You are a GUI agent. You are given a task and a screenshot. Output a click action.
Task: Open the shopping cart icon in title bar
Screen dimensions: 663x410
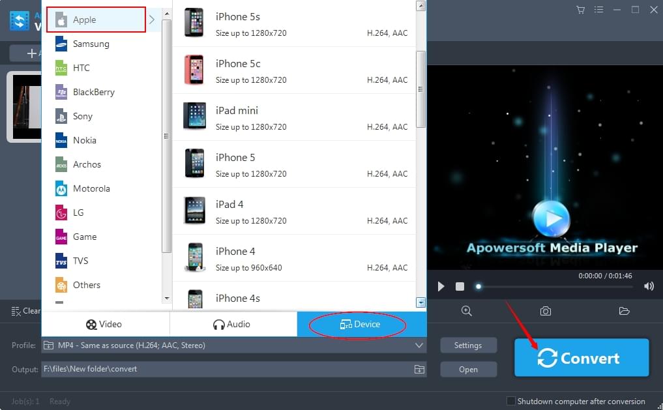[x=580, y=9]
